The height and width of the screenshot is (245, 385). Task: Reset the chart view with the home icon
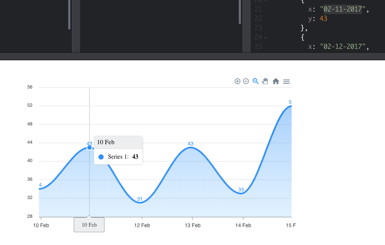[276, 81]
